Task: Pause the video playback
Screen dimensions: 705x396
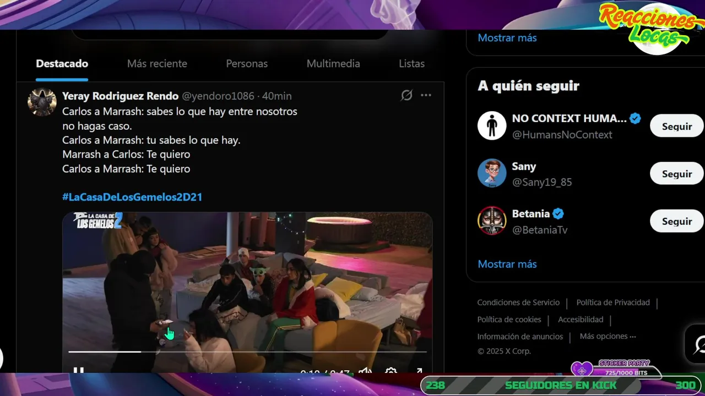Action: pos(79,370)
